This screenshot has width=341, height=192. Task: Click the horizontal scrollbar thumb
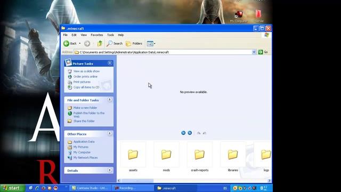[x=137, y=181]
